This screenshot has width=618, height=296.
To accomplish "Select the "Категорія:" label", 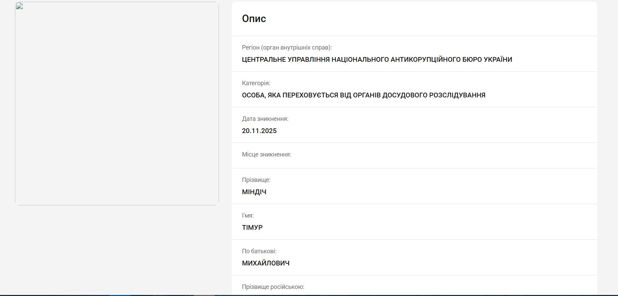I will [256, 83].
